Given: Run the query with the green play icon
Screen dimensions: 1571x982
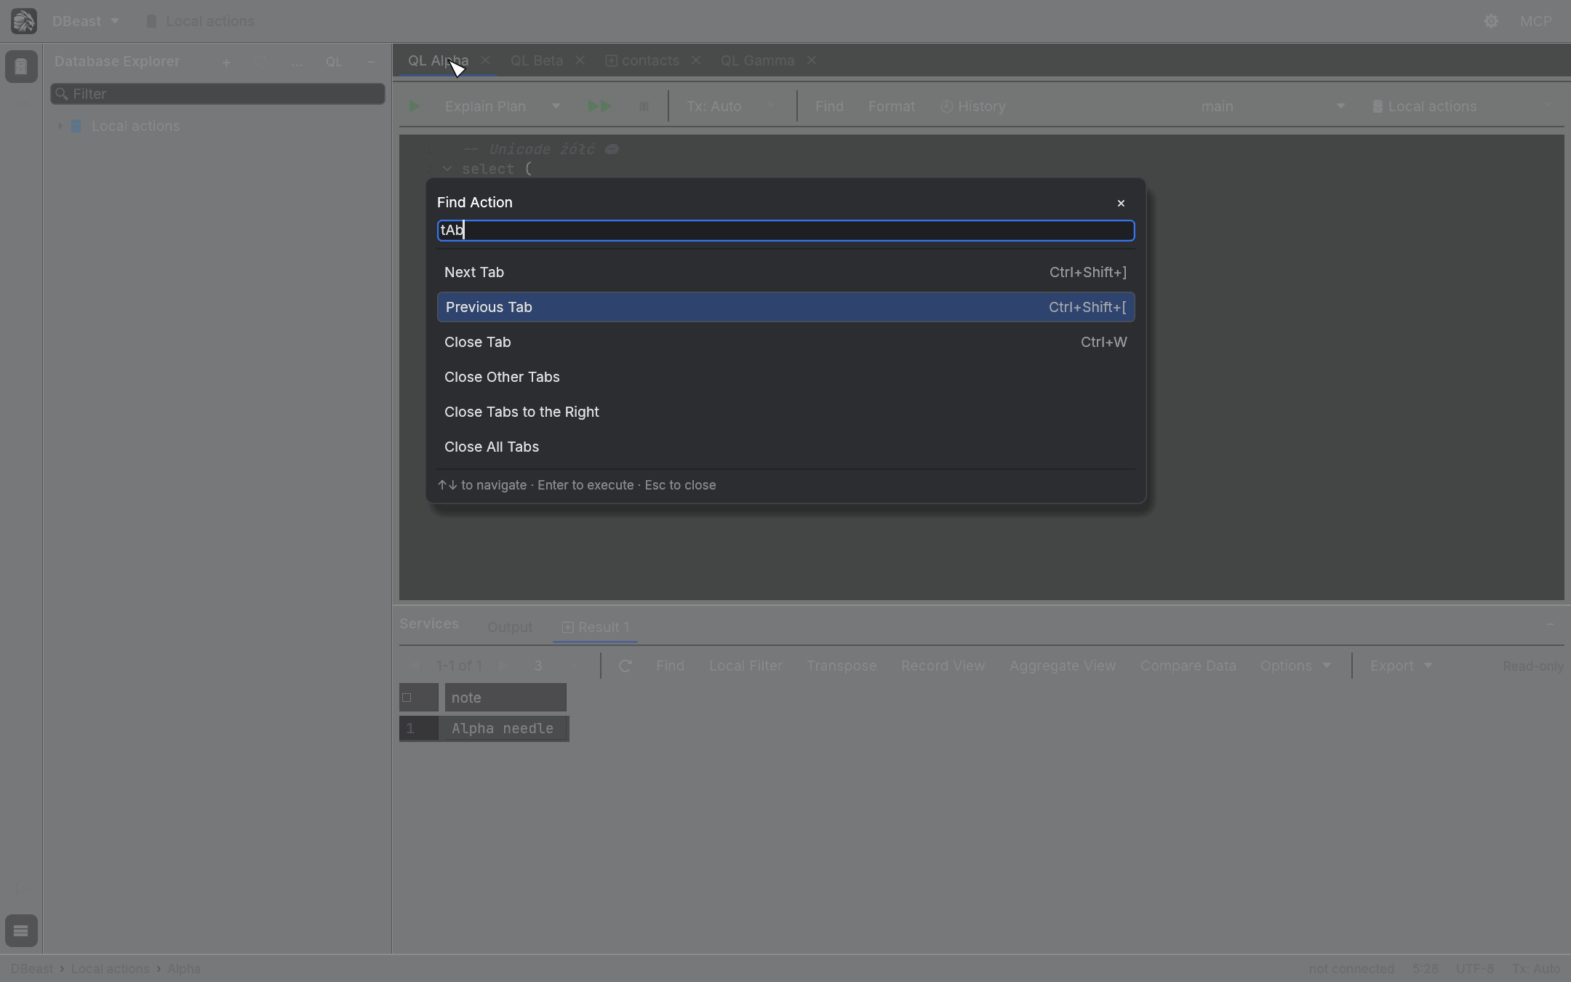Looking at the screenshot, I should click(414, 106).
